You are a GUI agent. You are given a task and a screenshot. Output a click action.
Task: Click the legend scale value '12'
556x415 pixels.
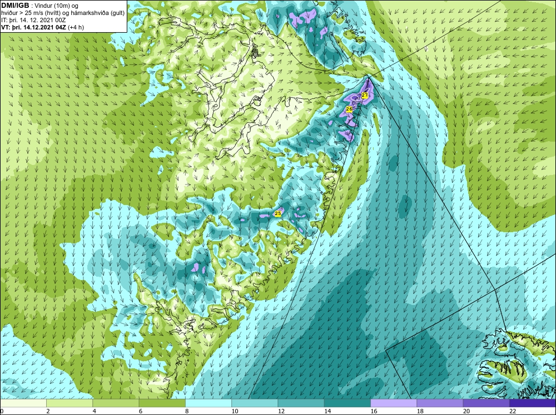[x=281, y=411]
